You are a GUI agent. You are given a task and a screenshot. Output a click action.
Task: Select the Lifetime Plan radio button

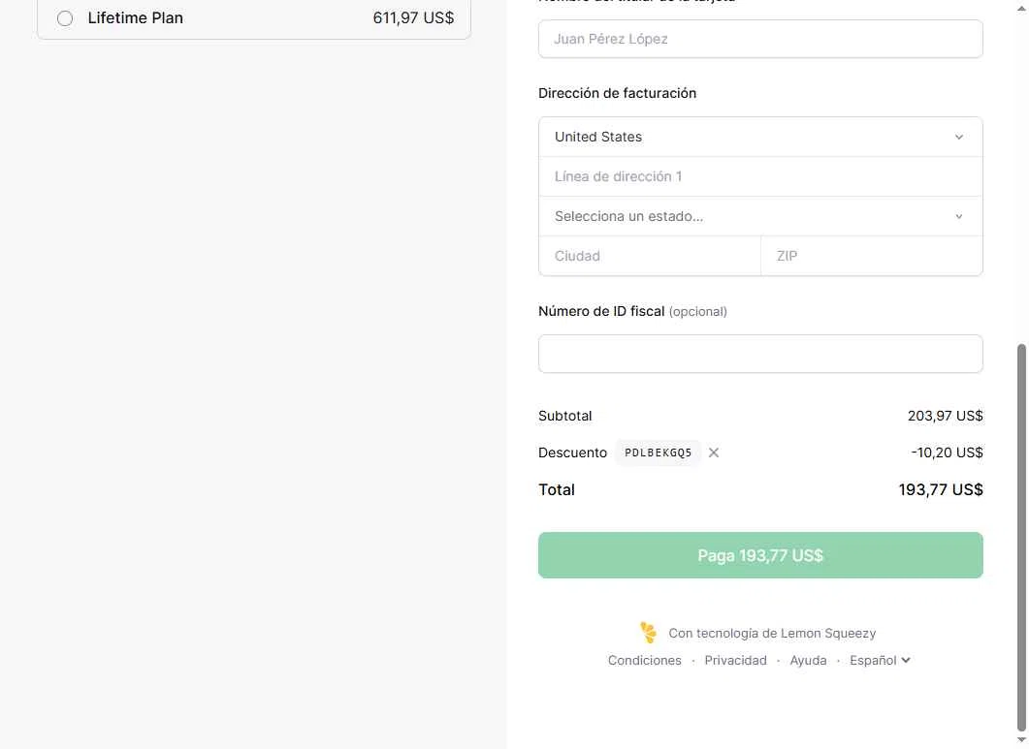click(x=65, y=18)
